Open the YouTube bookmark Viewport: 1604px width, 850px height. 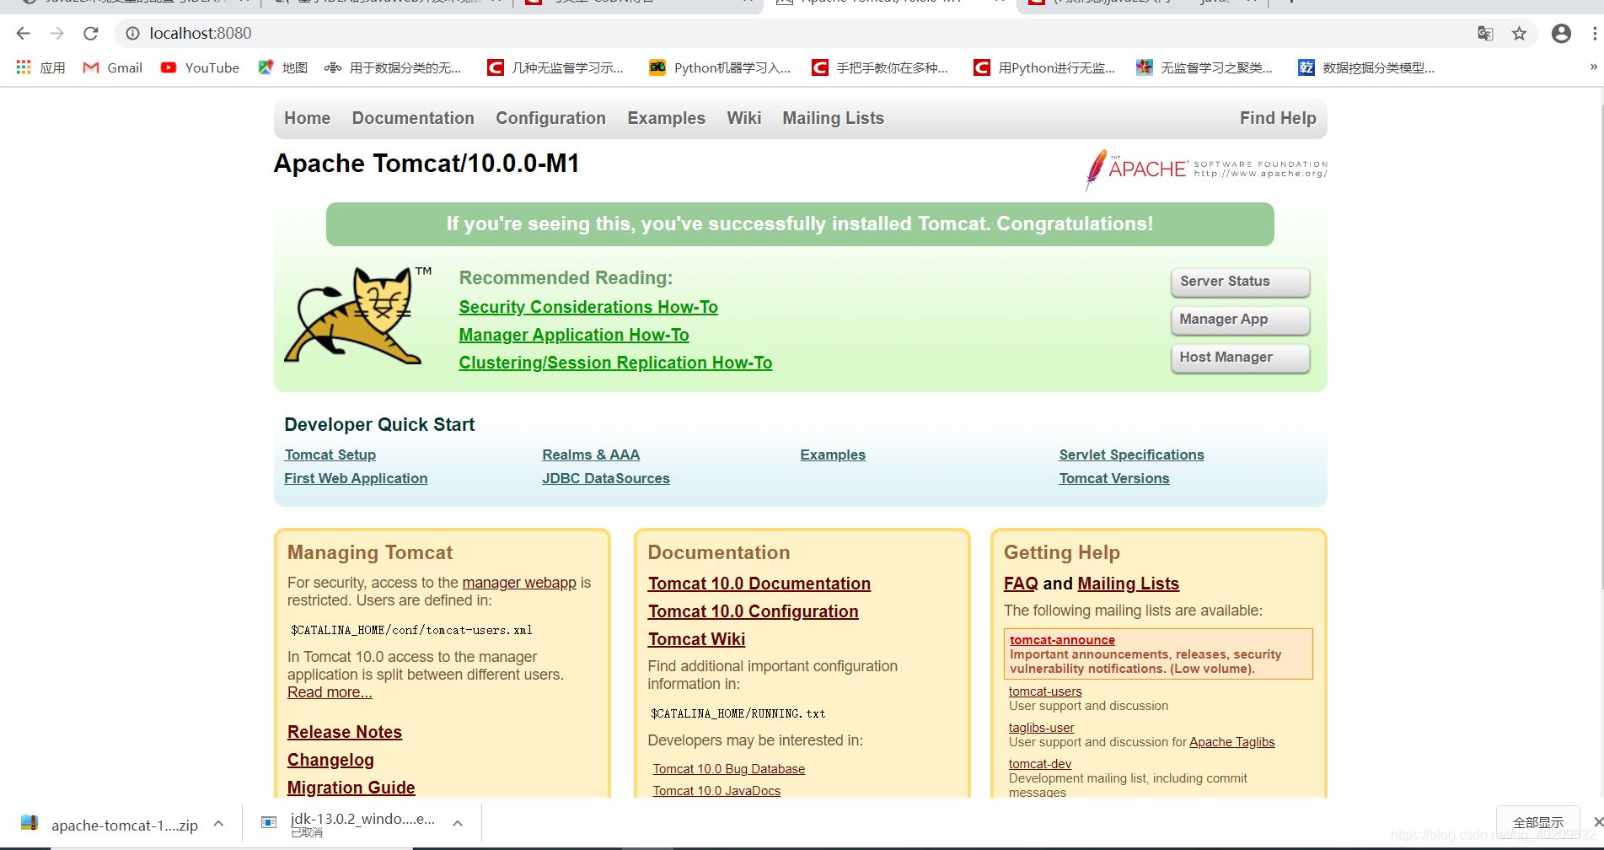(200, 67)
